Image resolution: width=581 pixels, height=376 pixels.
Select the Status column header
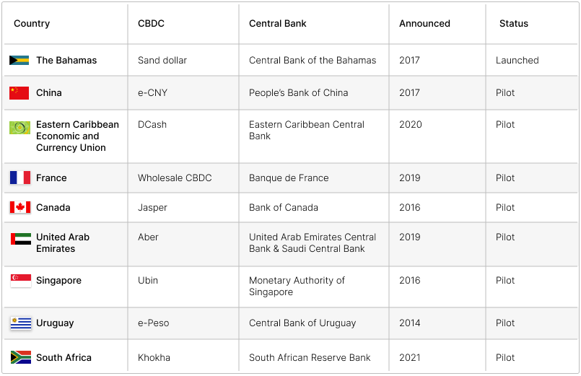(514, 23)
